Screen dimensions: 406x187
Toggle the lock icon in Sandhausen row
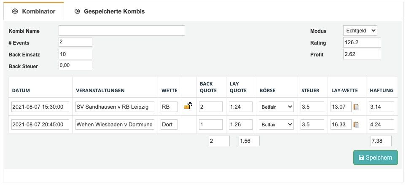(x=188, y=106)
